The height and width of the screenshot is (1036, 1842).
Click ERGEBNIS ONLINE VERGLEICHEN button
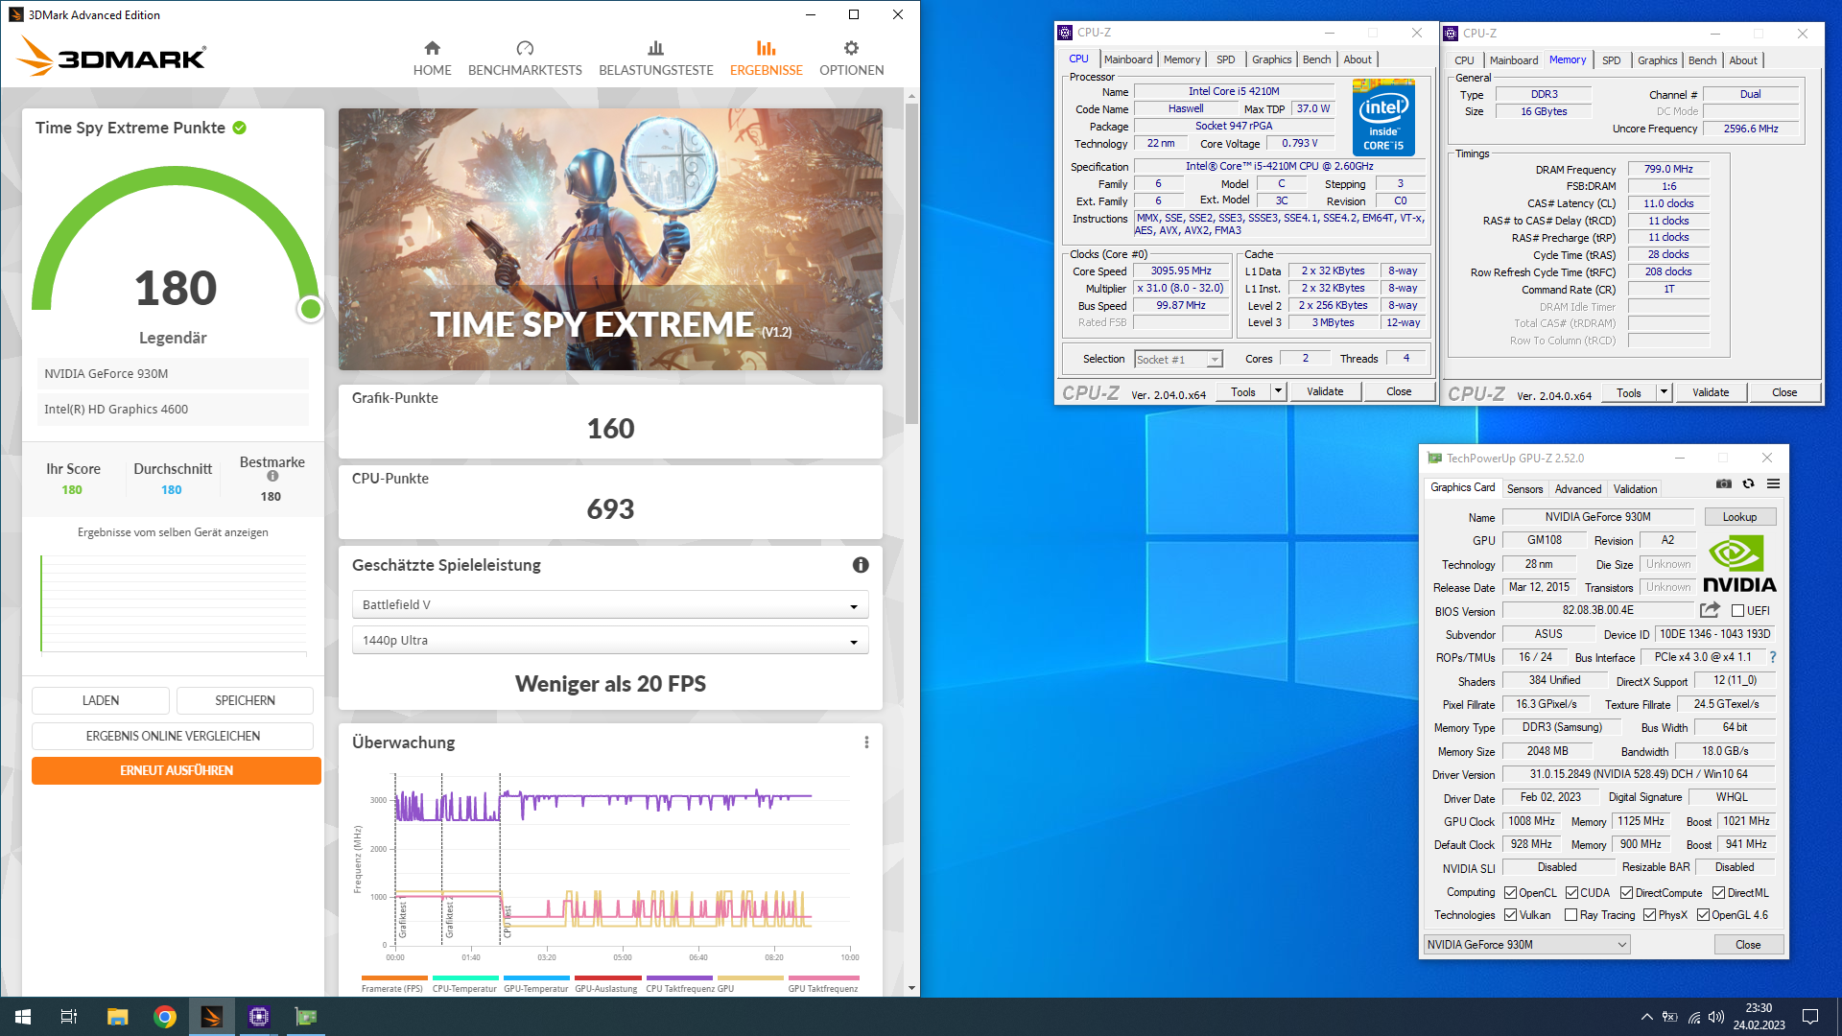click(173, 737)
